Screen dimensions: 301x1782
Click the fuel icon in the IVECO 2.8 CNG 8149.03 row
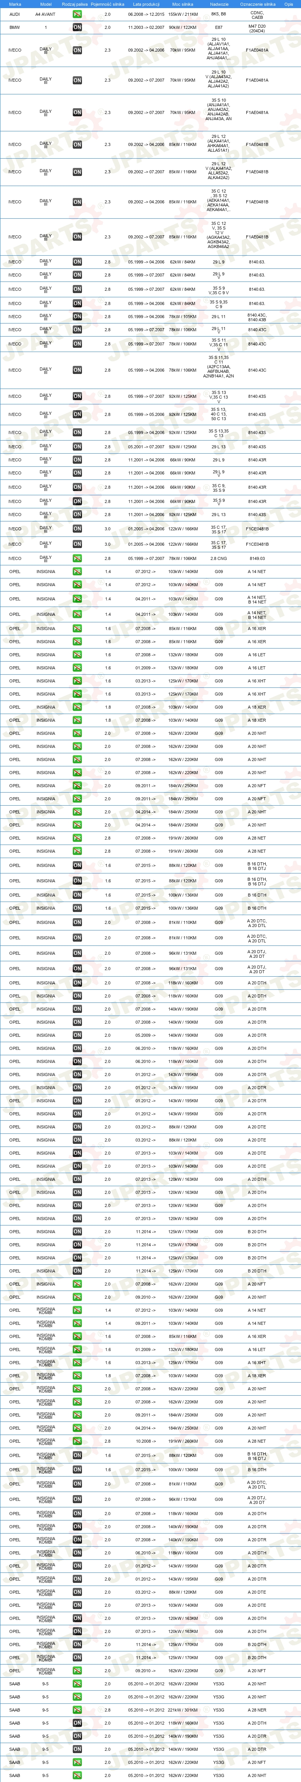click(x=77, y=558)
